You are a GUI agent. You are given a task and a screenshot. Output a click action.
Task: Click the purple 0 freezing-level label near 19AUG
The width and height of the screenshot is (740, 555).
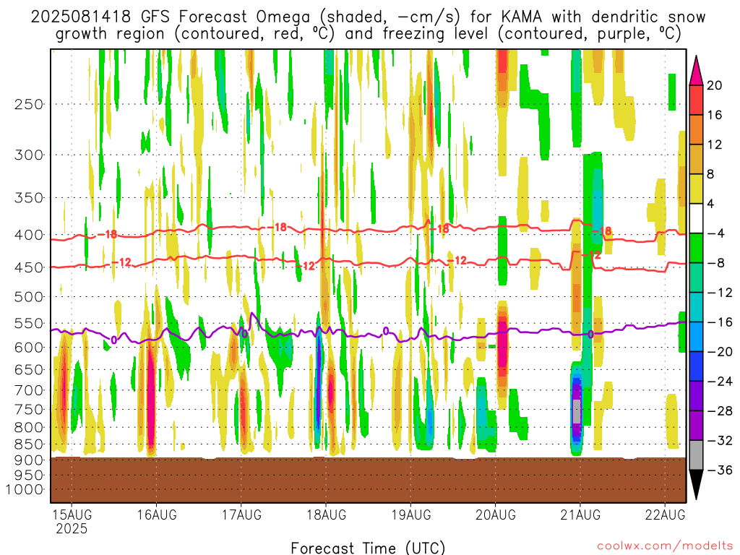point(386,331)
